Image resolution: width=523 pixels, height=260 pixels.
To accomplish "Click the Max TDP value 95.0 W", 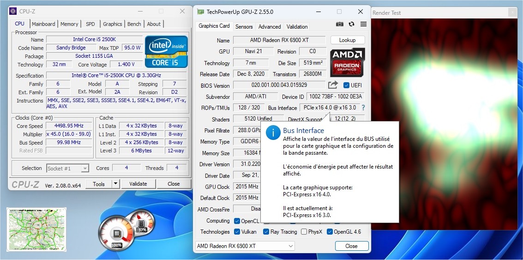I will pos(132,48).
